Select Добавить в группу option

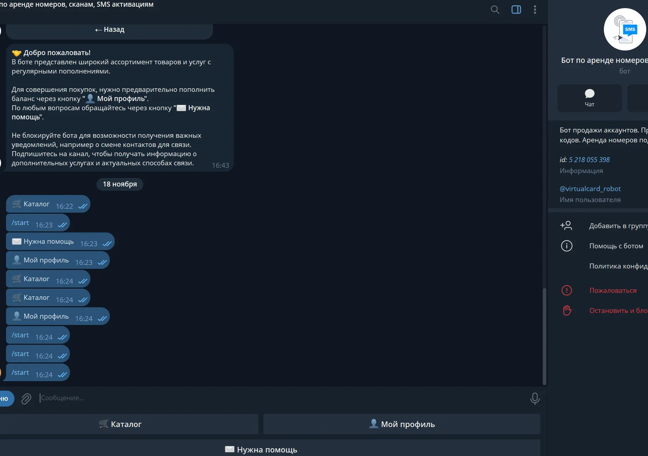(x=618, y=226)
